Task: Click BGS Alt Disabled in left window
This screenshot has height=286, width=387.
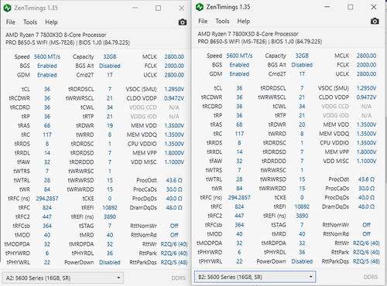Action: 110,66
